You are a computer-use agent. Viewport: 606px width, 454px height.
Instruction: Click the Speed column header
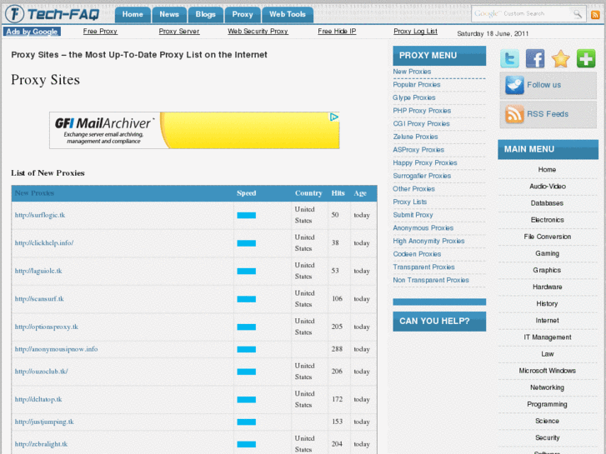tap(246, 193)
